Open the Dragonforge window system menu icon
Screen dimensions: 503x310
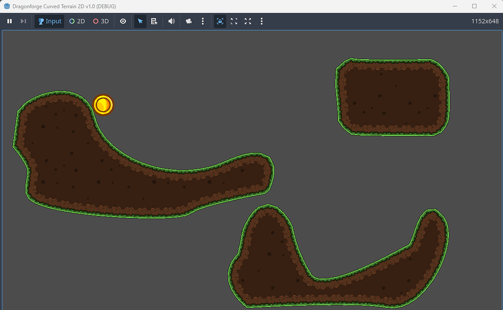[6, 6]
